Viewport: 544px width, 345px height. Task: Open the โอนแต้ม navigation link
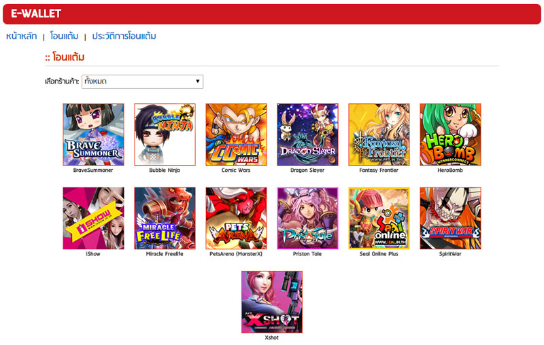tap(64, 36)
